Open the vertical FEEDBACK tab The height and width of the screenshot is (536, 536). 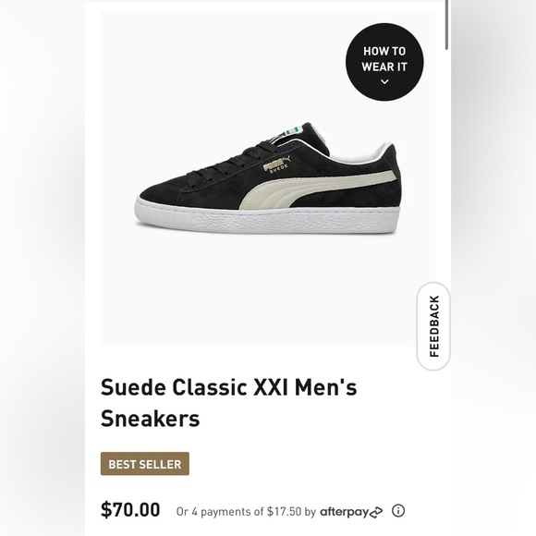tap(433, 326)
